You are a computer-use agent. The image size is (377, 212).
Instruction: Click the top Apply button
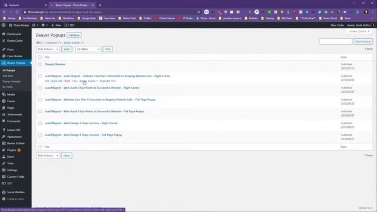pyautogui.click(x=67, y=49)
